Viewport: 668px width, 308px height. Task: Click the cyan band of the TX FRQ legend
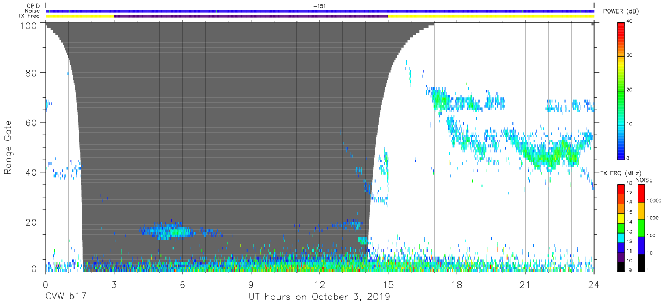(x=621, y=238)
